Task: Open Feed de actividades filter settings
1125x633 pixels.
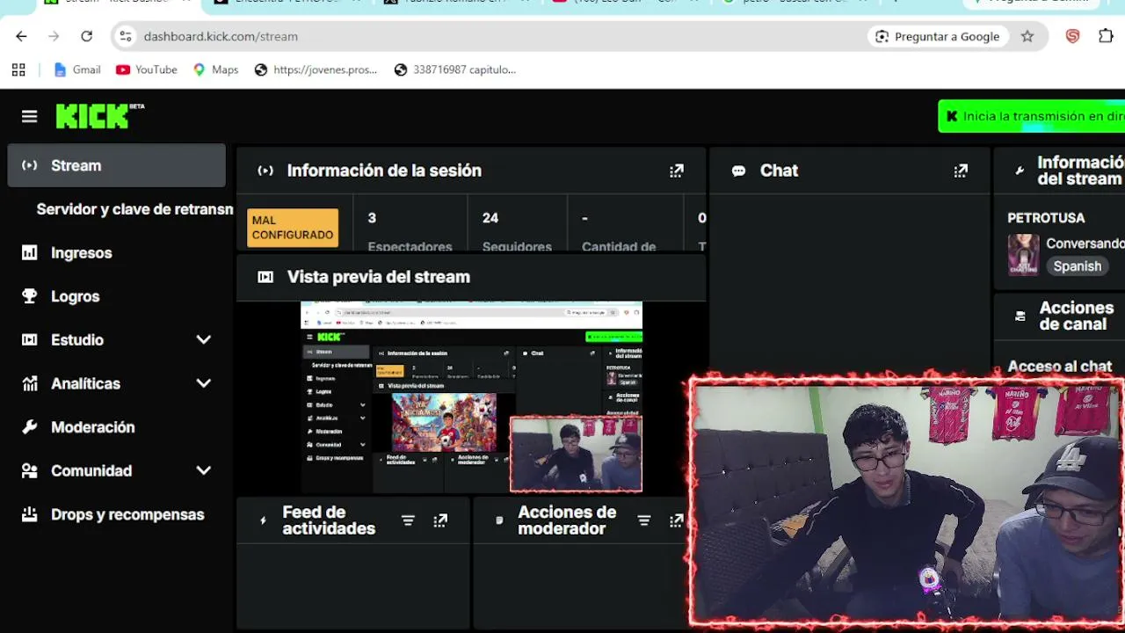Action: pyautogui.click(x=408, y=520)
